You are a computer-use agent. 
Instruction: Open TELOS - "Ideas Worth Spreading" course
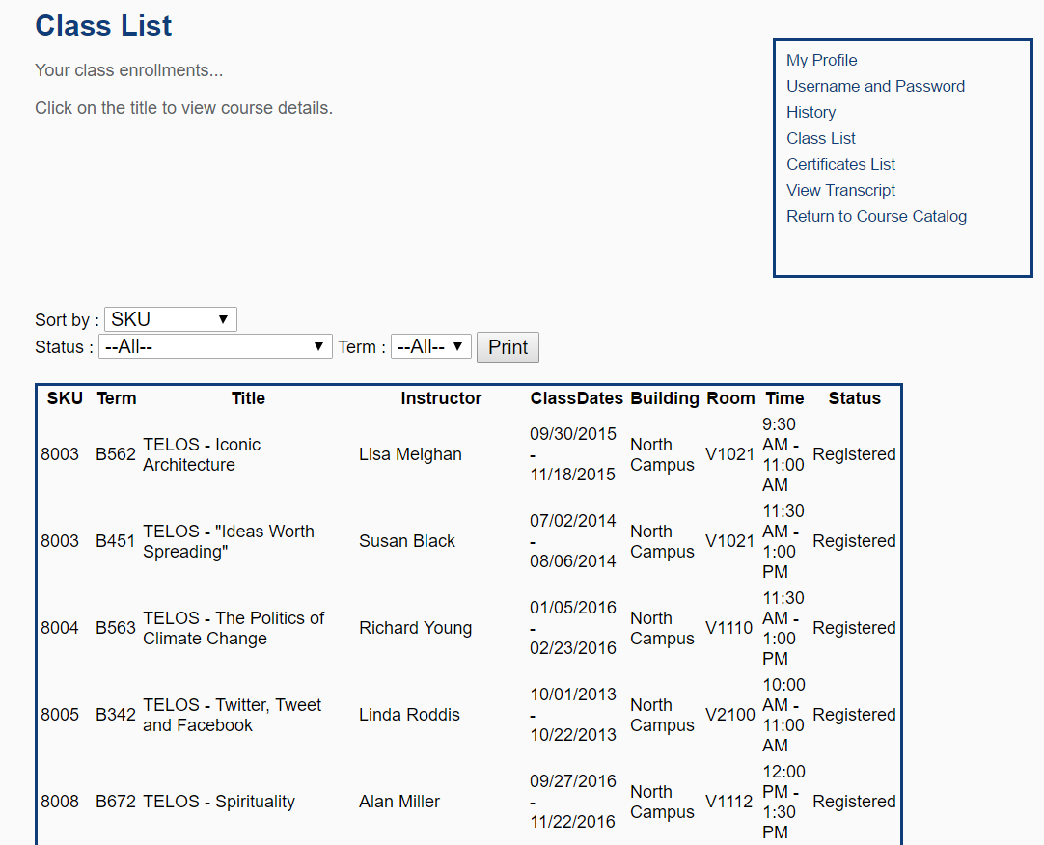click(228, 541)
